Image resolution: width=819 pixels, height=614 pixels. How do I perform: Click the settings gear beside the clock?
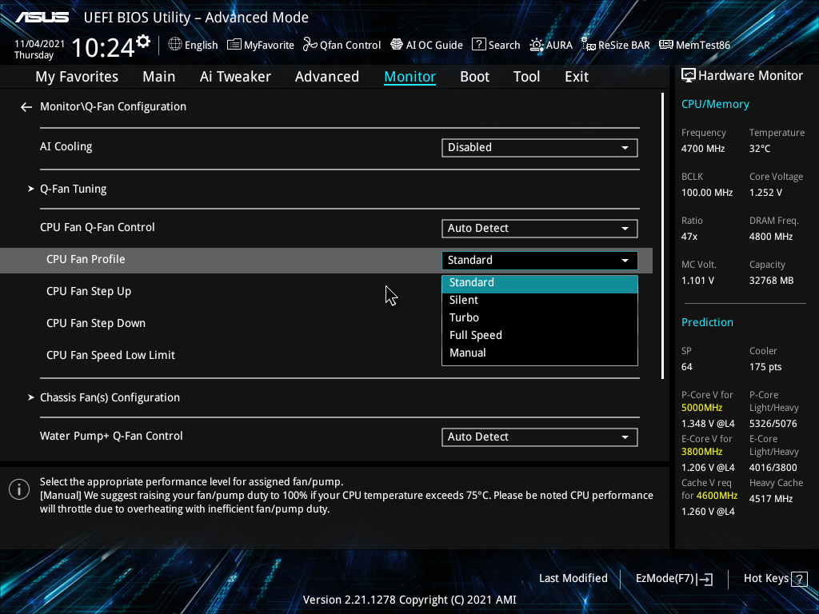[x=144, y=41]
